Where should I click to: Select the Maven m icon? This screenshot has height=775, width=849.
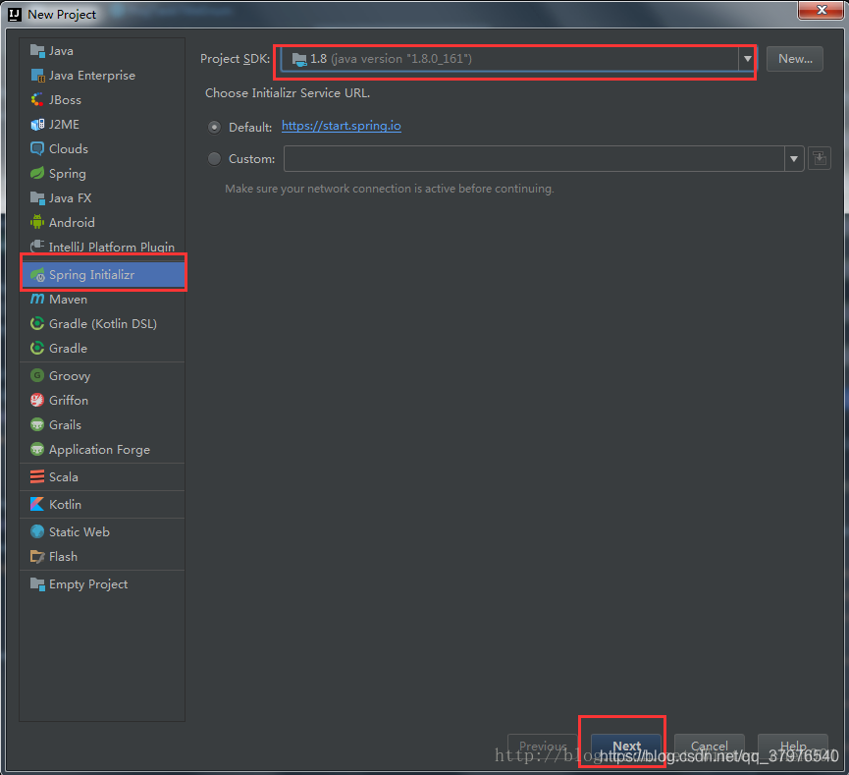coord(37,300)
